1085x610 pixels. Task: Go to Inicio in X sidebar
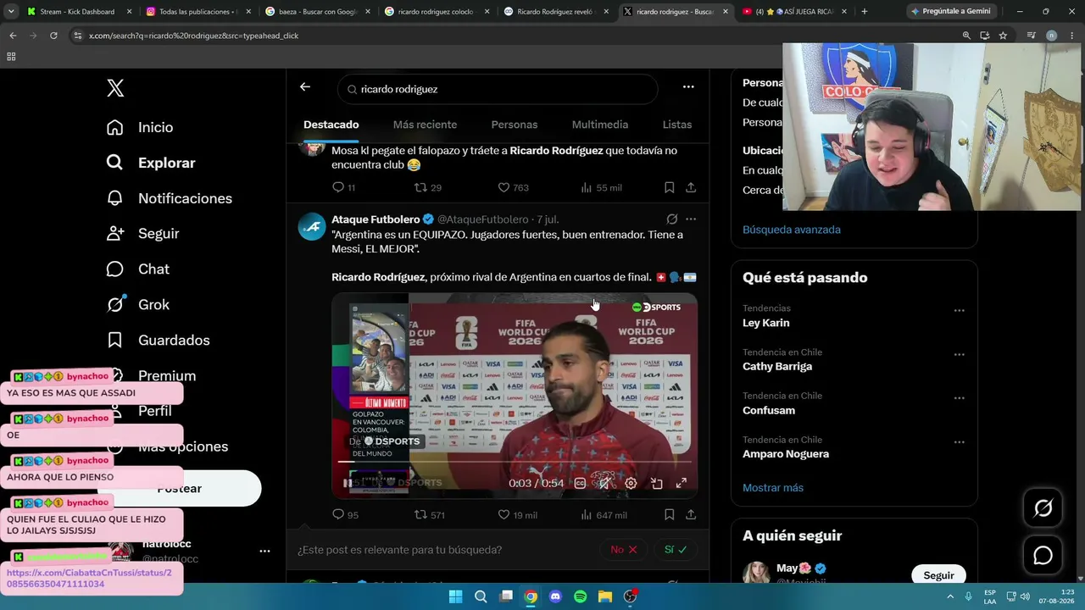point(140,127)
